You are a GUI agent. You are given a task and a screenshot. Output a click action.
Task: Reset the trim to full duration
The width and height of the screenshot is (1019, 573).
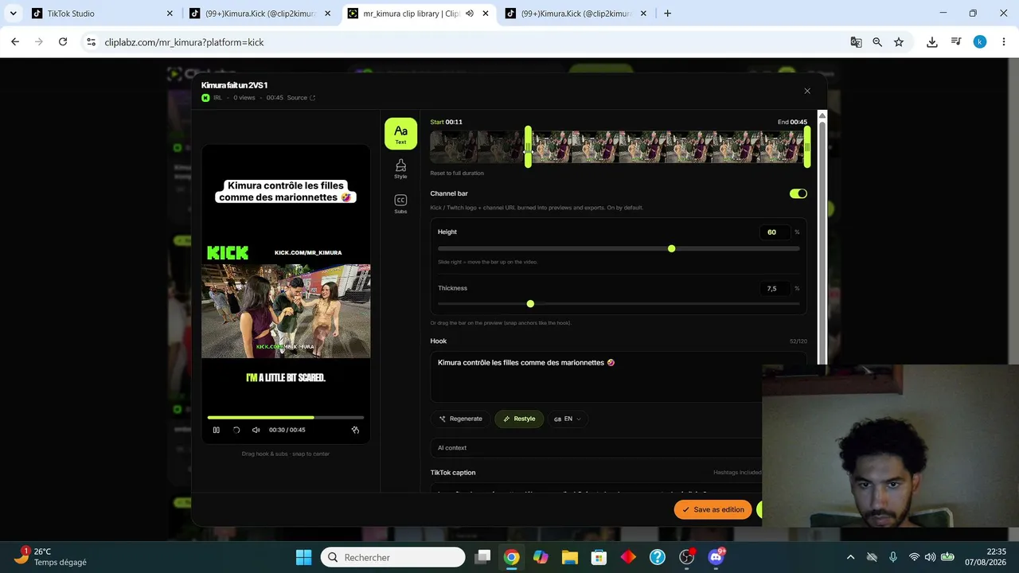click(x=457, y=173)
